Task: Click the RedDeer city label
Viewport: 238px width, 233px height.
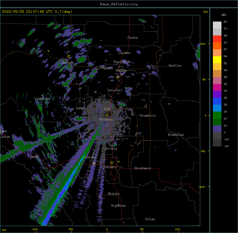Action: (121, 71)
